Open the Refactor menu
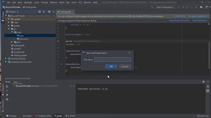 point(54,2)
